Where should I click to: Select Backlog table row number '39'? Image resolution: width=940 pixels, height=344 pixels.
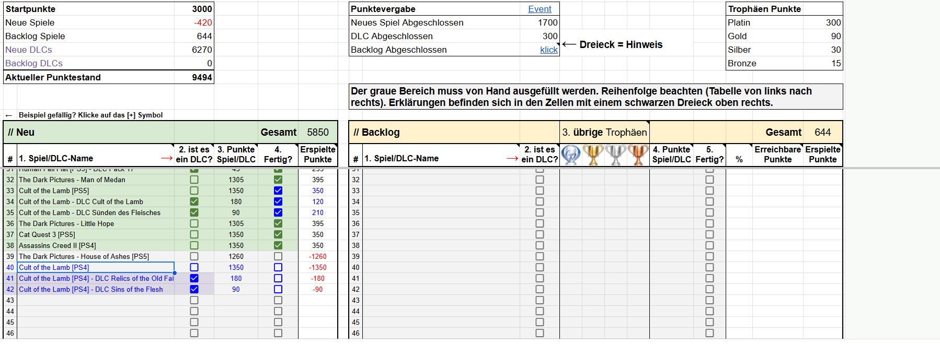[356, 256]
